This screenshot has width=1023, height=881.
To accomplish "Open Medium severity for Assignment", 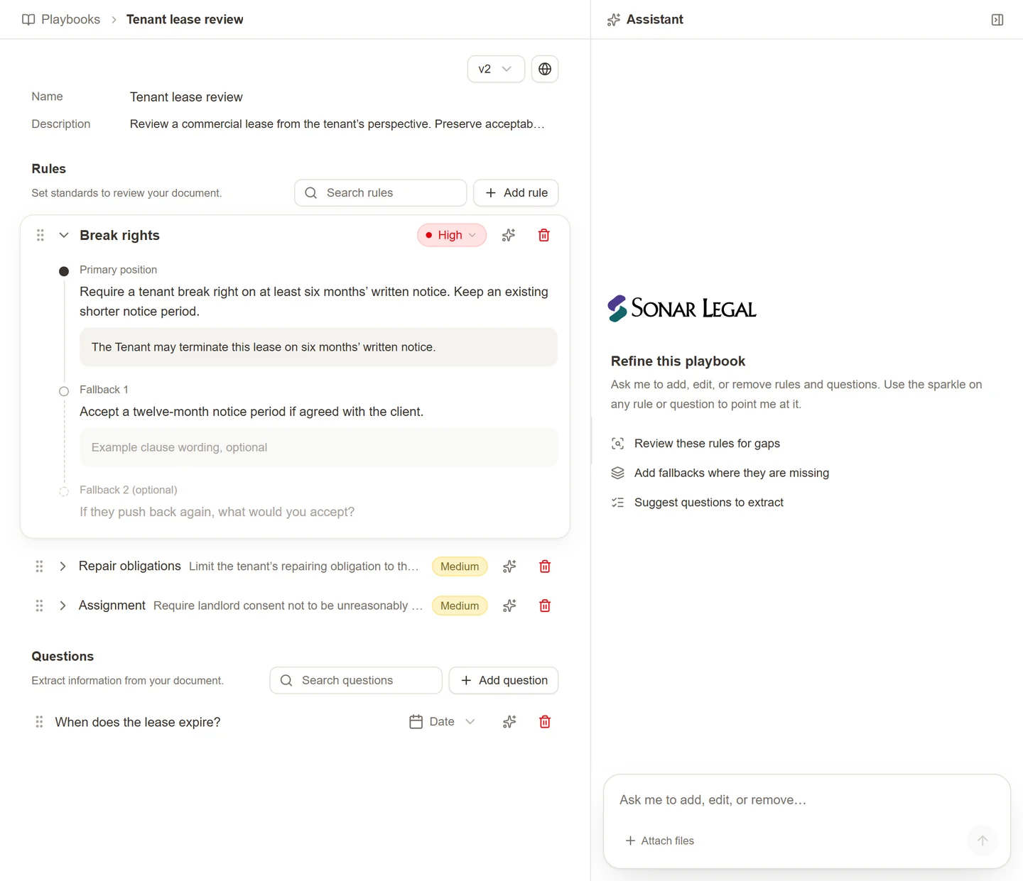I will click(x=460, y=606).
